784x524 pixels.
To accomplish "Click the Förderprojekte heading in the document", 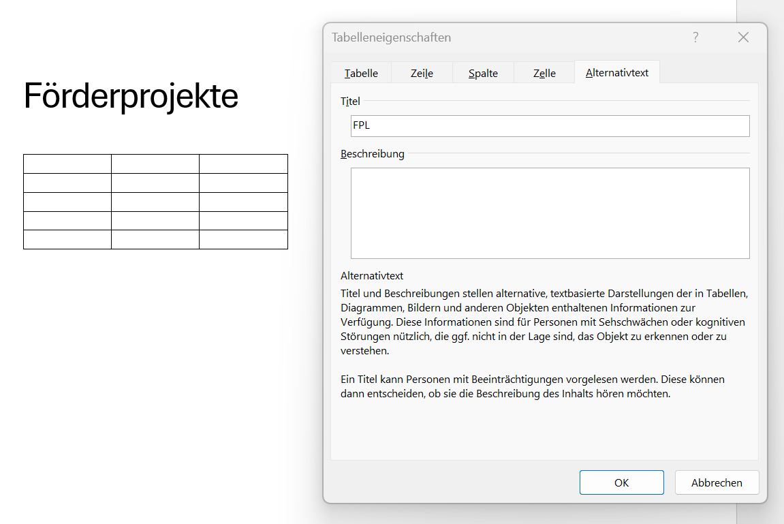I will tap(131, 95).
